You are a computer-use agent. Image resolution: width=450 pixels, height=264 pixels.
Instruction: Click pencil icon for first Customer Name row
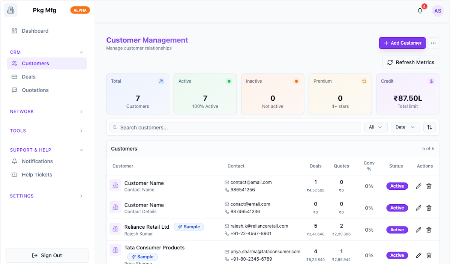[x=418, y=186]
